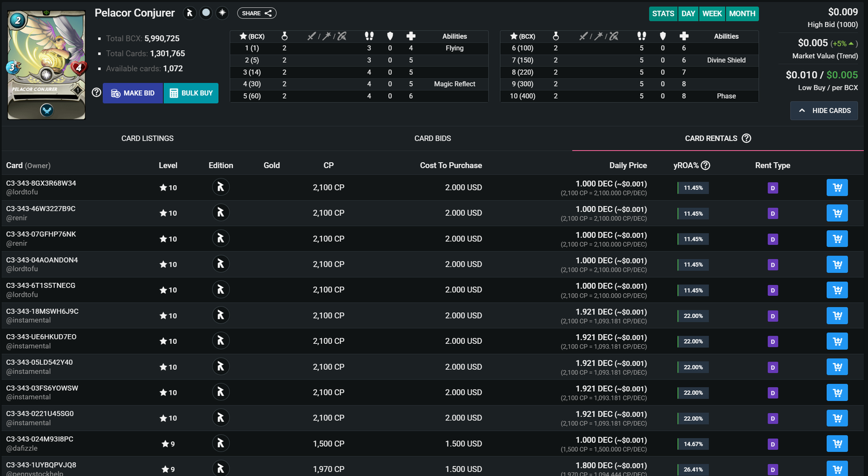Click the rarity circle icon next to title
This screenshot has width=868, height=476.
pos(206,13)
